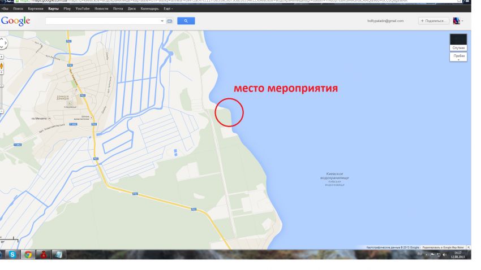The width and height of the screenshot is (481, 270).
Task: Click the Календарь link in top bar
Action: (150, 8)
